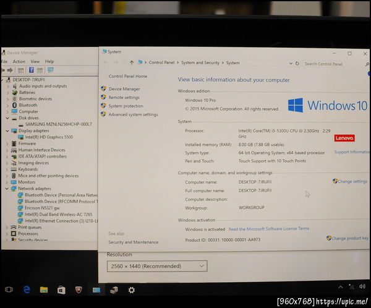The height and width of the screenshot is (308, 371).
Task: Click System and Security breadcrumb
Action: pos(200,62)
